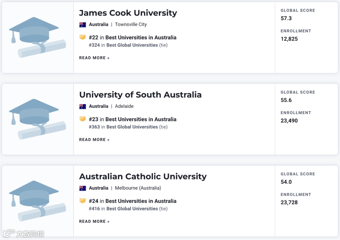This screenshot has width=340, height=240.
Task: Click Australian flag beside Melbourne location
Action: click(x=82, y=188)
